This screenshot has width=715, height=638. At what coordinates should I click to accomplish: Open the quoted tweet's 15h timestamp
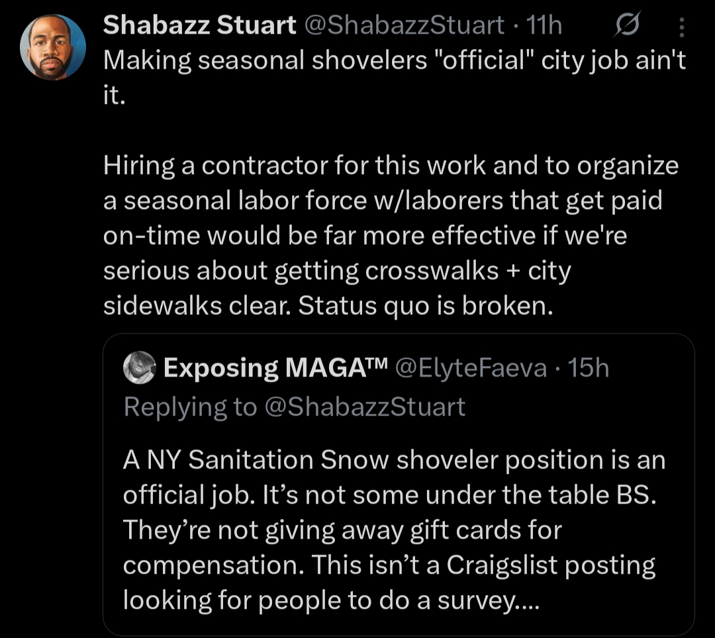tap(589, 368)
